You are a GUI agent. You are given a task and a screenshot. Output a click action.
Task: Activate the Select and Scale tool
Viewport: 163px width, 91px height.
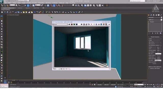pyautogui.click(x=33, y=5)
